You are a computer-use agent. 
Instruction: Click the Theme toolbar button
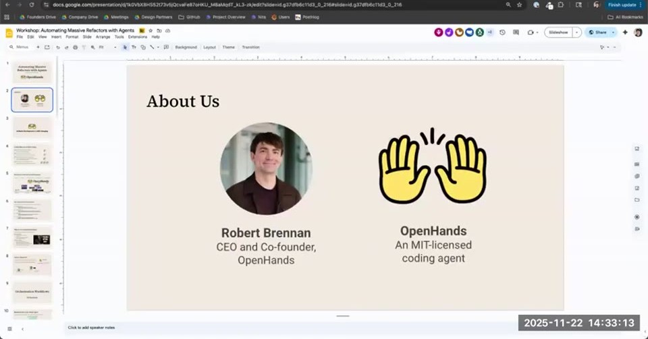click(x=229, y=47)
